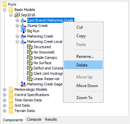The image size is (130, 124).
Task: Click the Big Run junction icon
Action: [x=23, y=31]
